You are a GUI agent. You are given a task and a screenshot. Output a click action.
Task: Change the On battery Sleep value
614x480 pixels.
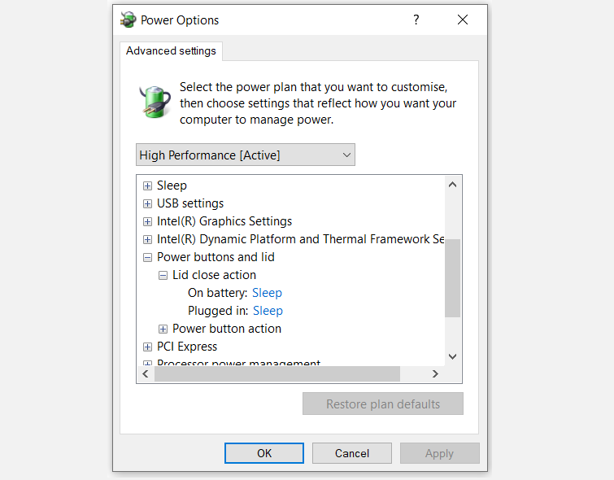tap(267, 293)
